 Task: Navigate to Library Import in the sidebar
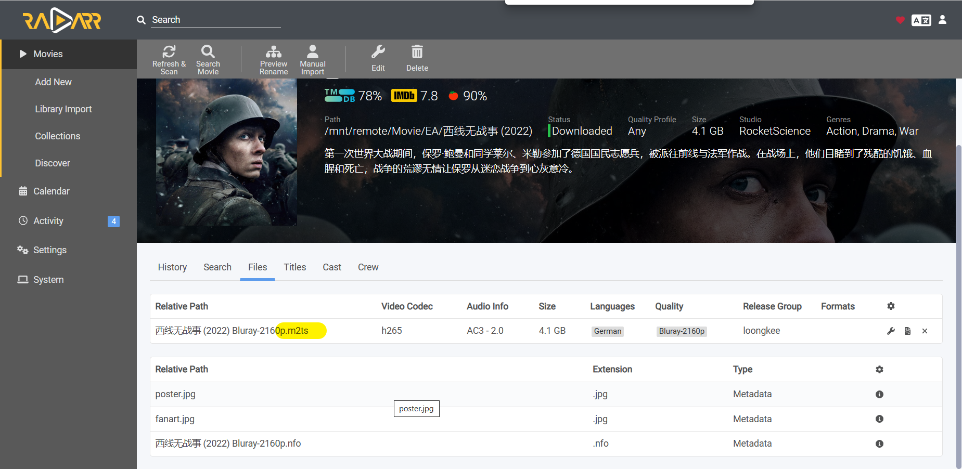pos(63,109)
